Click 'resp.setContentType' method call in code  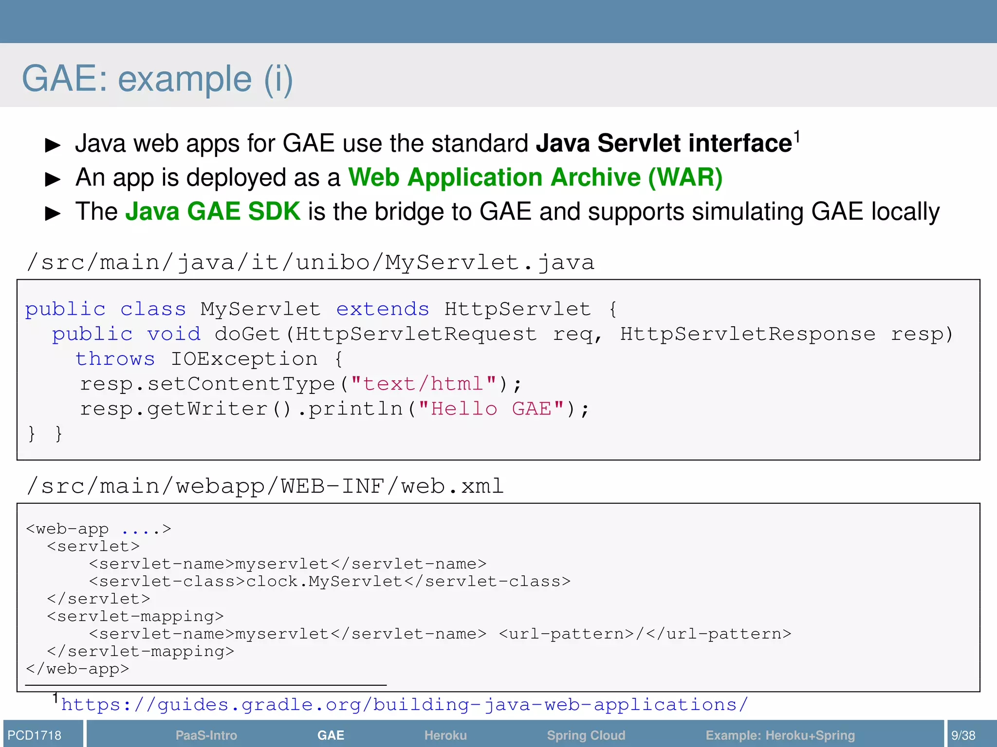pos(208,384)
